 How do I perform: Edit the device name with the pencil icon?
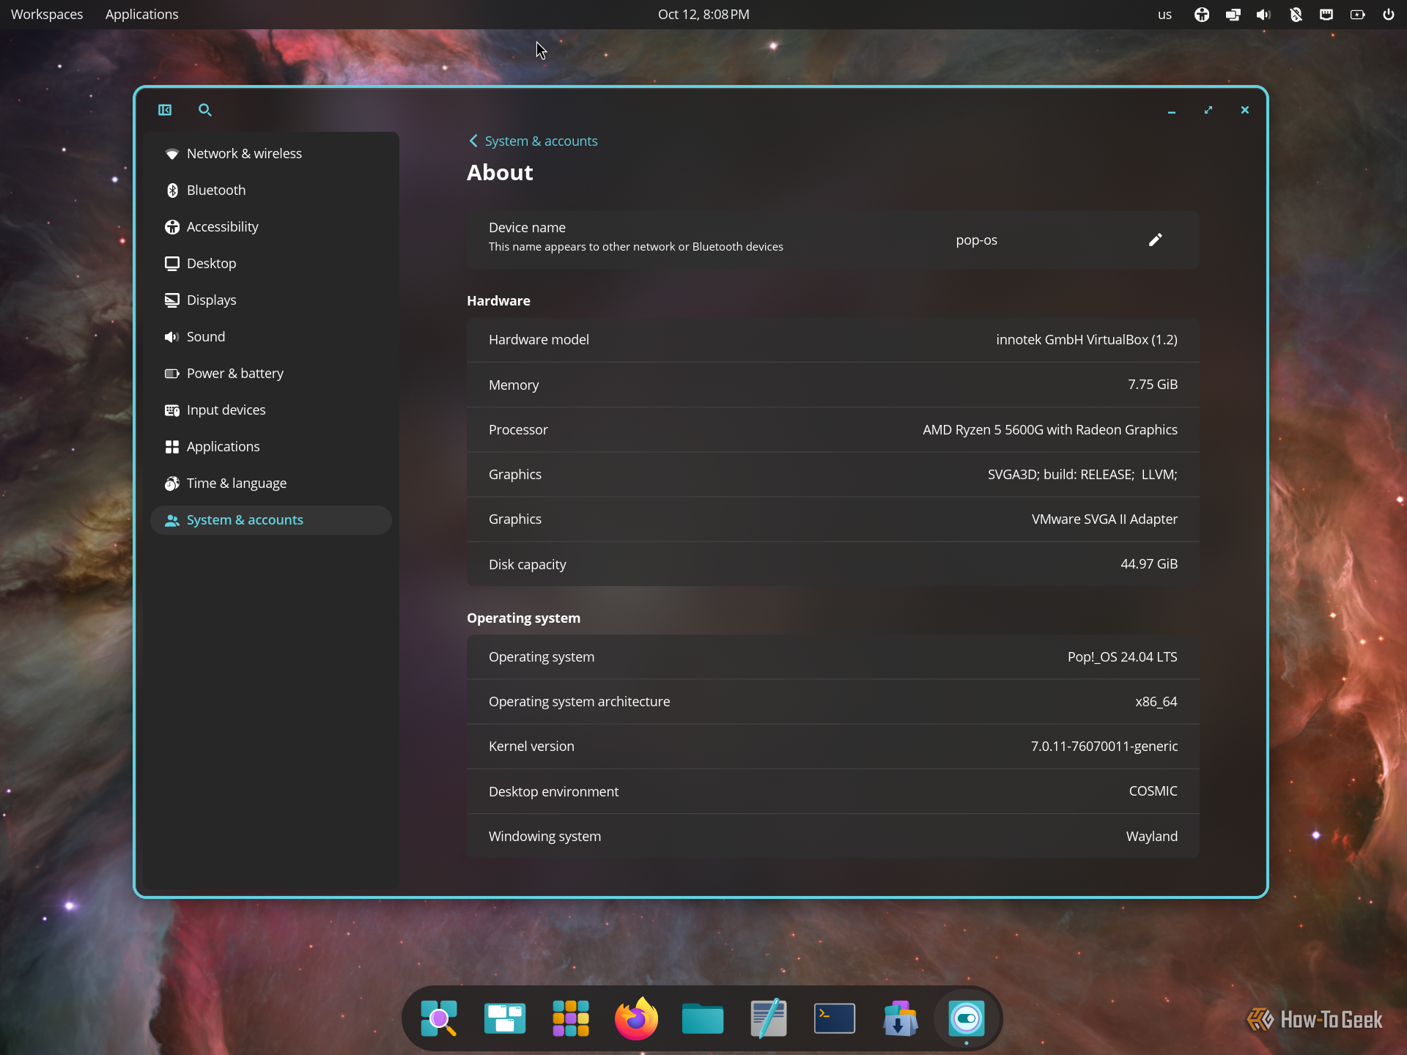pos(1156,240)
